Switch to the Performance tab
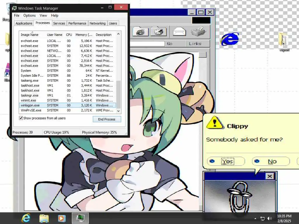299x224 pixels. point(77,23)
